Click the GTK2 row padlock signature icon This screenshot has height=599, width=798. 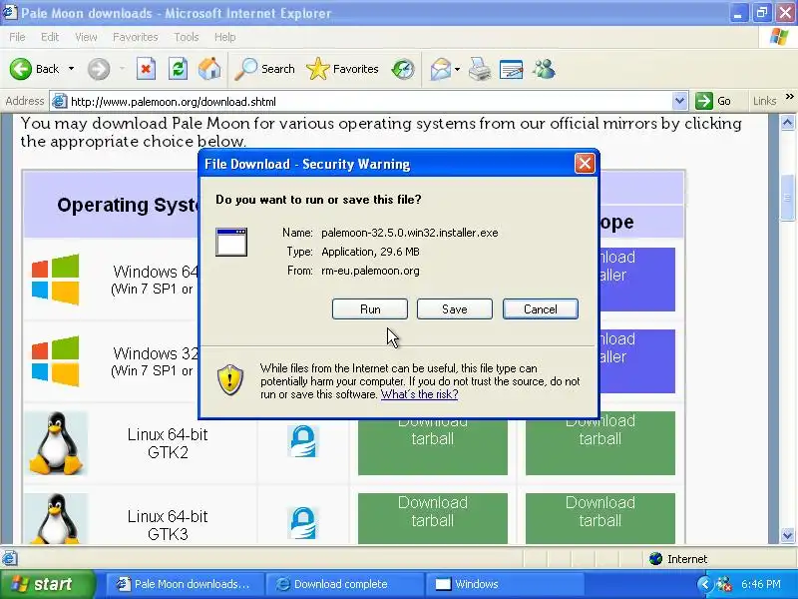[x=303, y=441]
